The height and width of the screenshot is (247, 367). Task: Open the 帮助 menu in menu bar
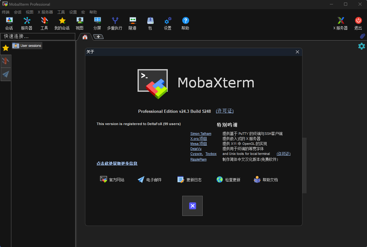(x=93, y=12)
